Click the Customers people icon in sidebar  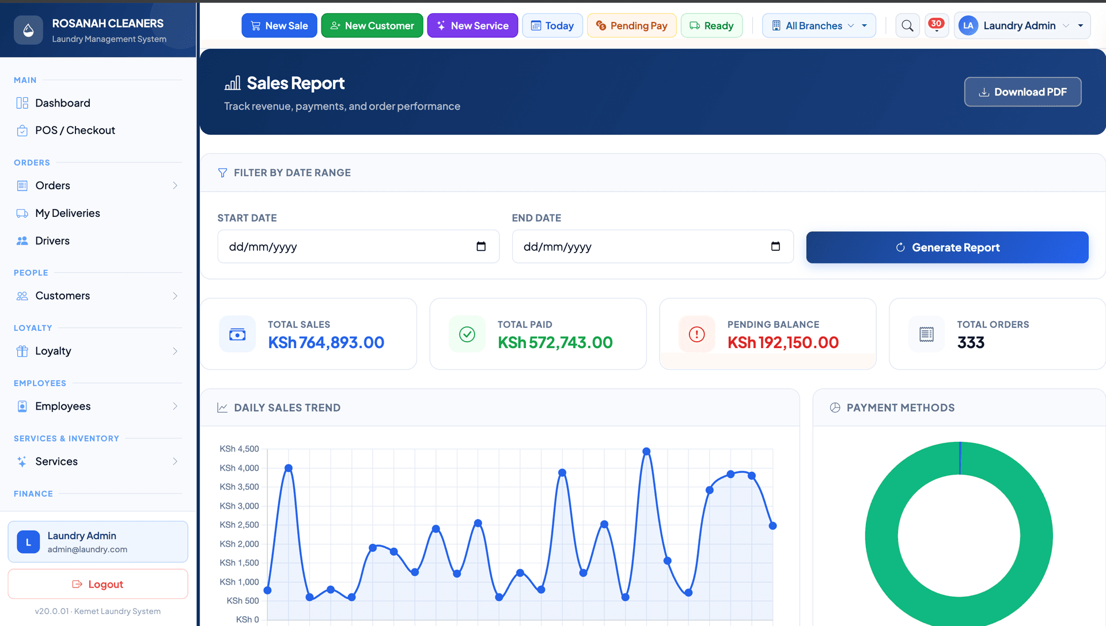point(22,296)
